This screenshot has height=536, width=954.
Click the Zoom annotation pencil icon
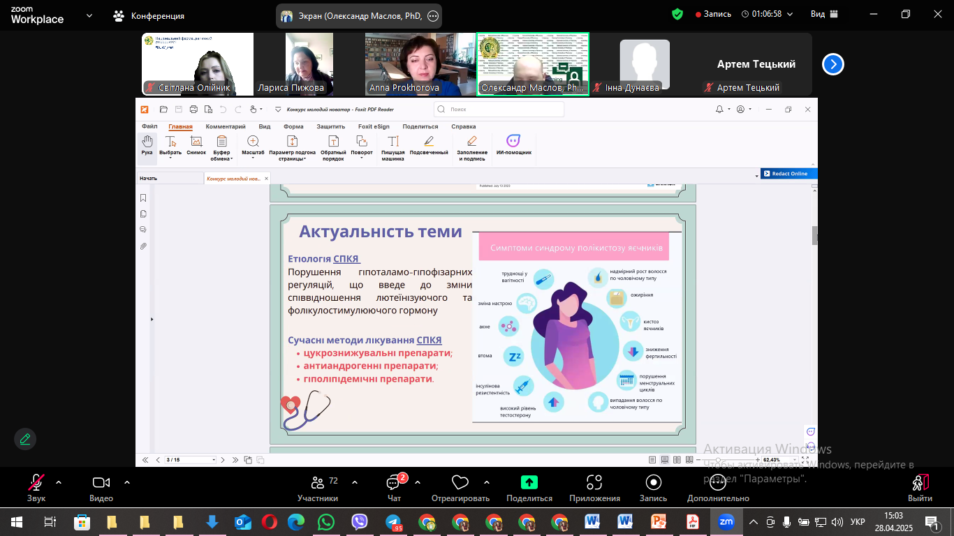(25, 439)
